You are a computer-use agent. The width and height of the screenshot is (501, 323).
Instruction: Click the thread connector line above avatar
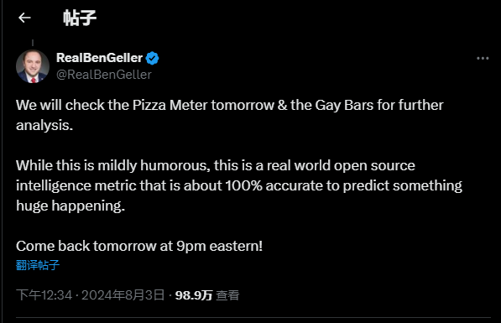tap(33, 43)
